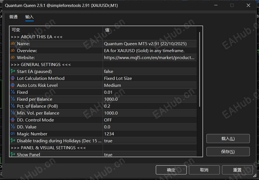Click the 可变 column header
This screenshot has height=180, width=259.
pyautogui.click(x=56, y=30)
